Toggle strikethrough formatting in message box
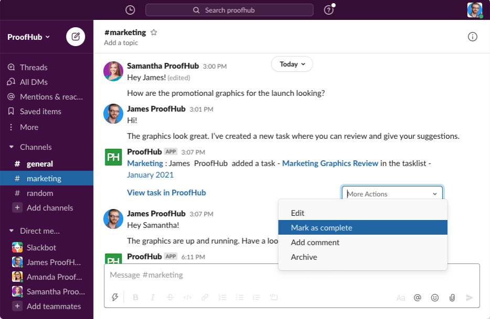Viewport: 490px width, 319px height. point(170,297)
